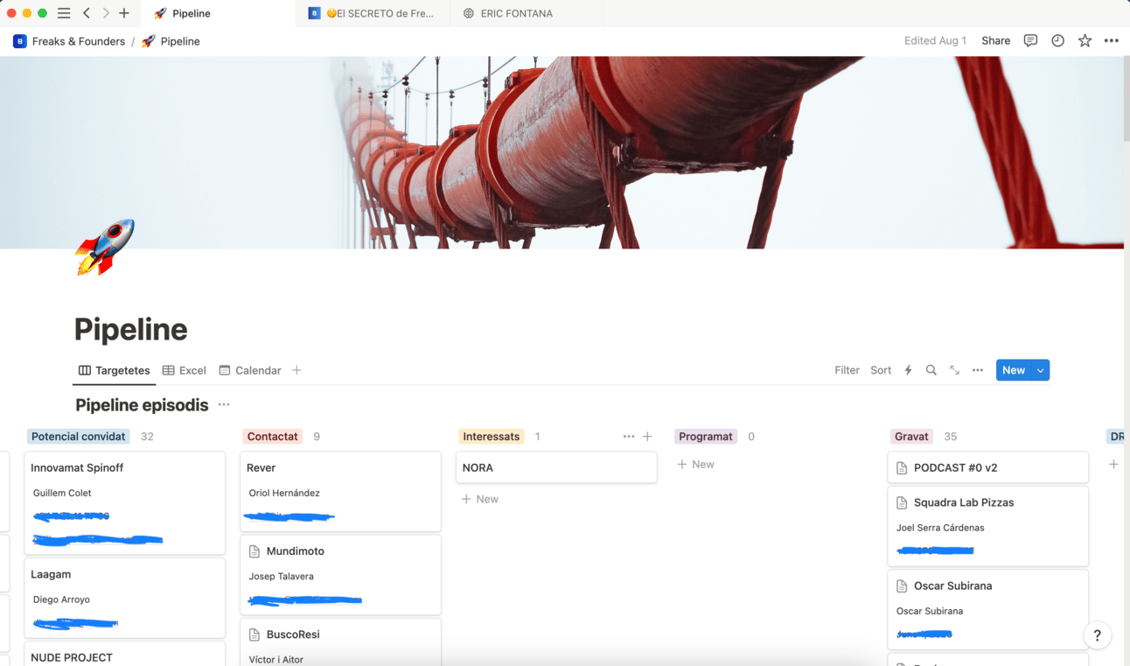Open Freaks & Founders breadcrumb
The height and width of the screenshot is (666, 1130).
tap(69, 41)
